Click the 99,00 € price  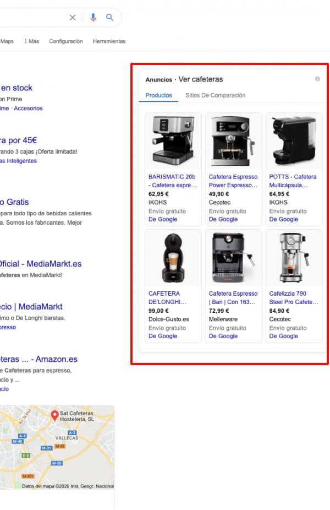pos(158,311)
